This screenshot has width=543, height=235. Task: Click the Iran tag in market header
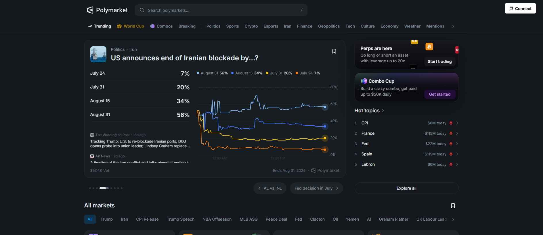click(x=133, y=49)
